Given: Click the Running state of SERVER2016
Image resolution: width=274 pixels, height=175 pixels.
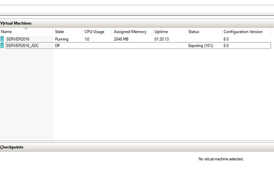Looking at the screenshot, I should coord(62,39).
